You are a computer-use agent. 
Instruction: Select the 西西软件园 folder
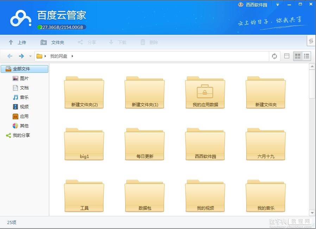pyautogui.click(x=205, y=144)
